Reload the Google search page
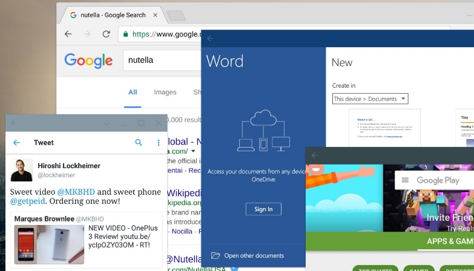This screenshot has height=271, width=474. click(106, 34)
